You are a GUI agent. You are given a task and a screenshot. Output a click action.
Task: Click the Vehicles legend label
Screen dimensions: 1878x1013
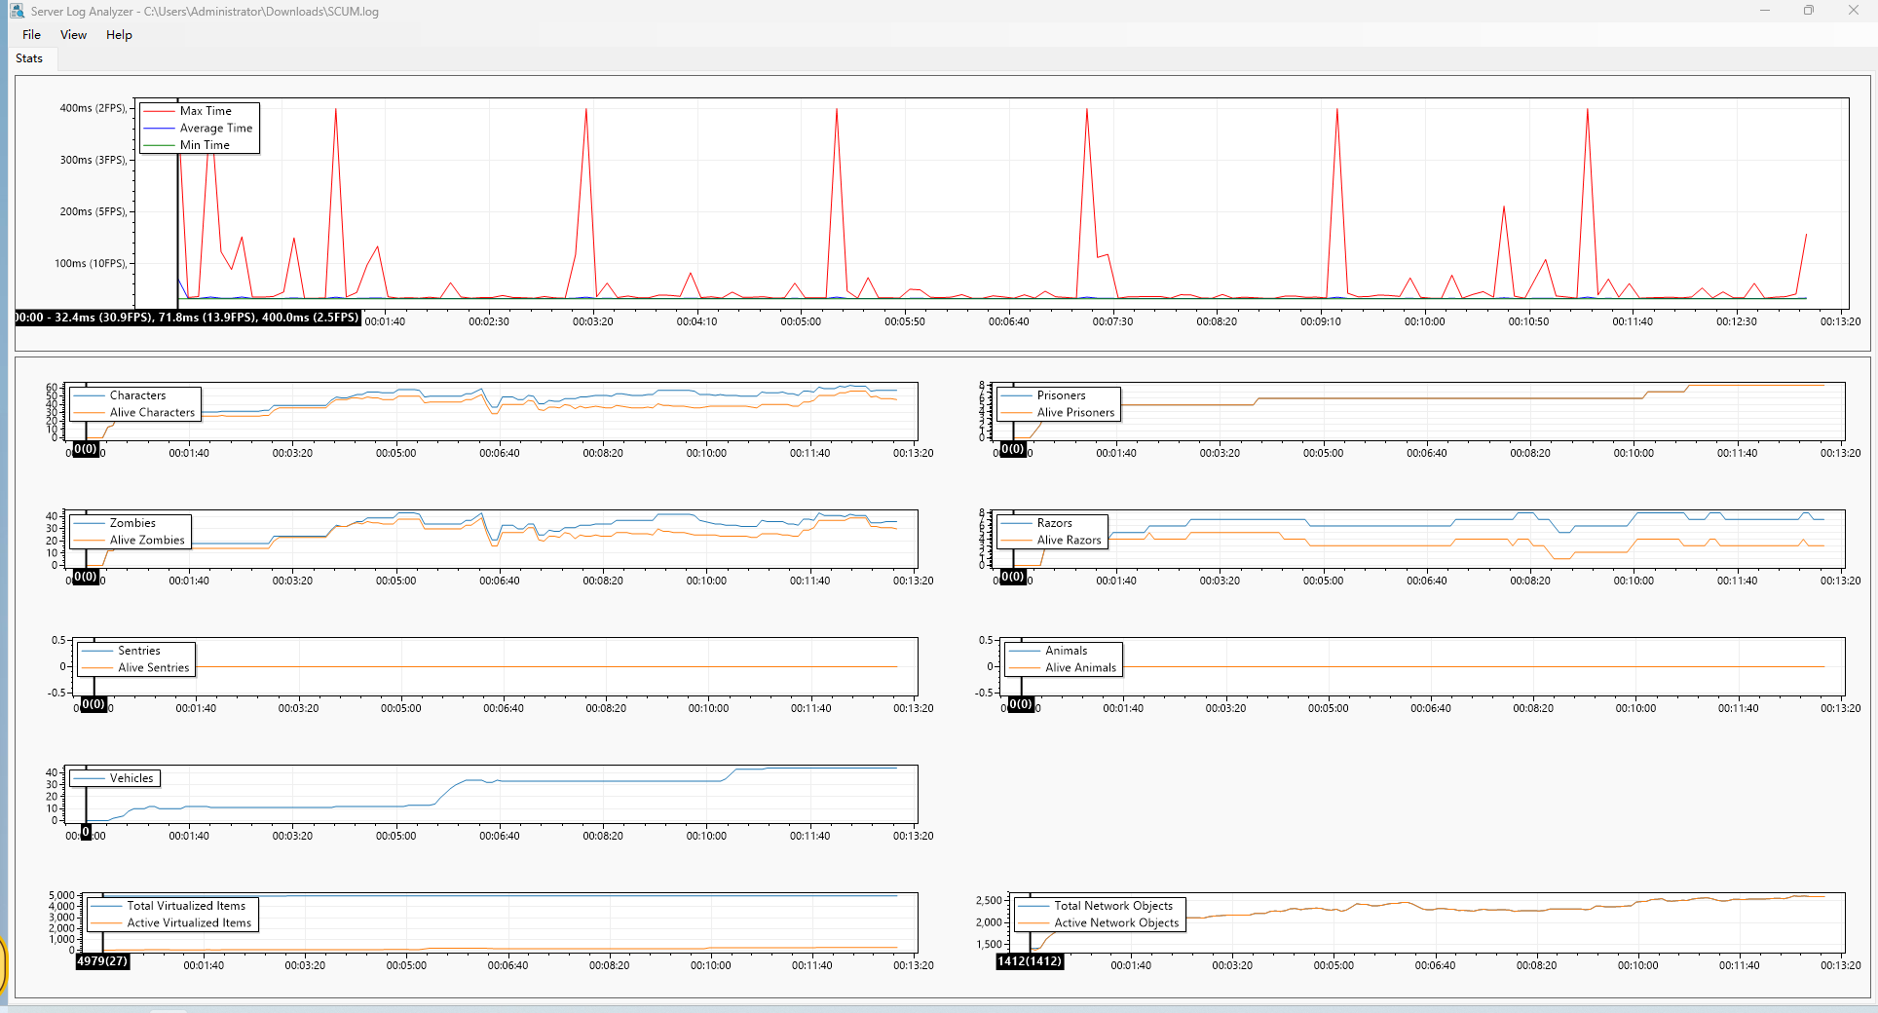pyautogui.click(x=131, y=778)
